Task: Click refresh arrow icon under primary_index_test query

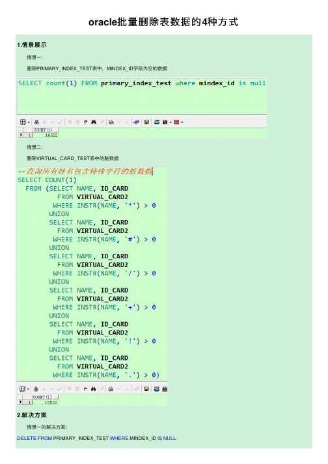Action: 85,122
